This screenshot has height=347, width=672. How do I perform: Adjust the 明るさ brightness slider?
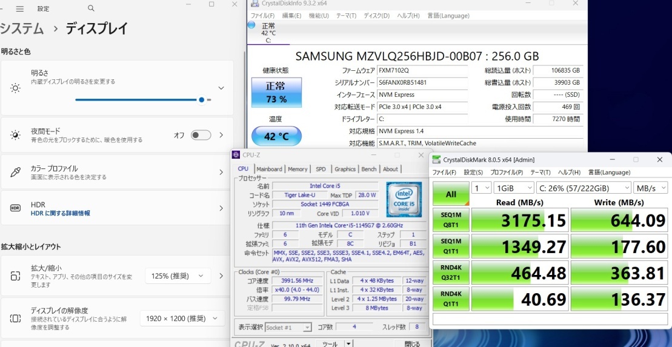point(143,100)
